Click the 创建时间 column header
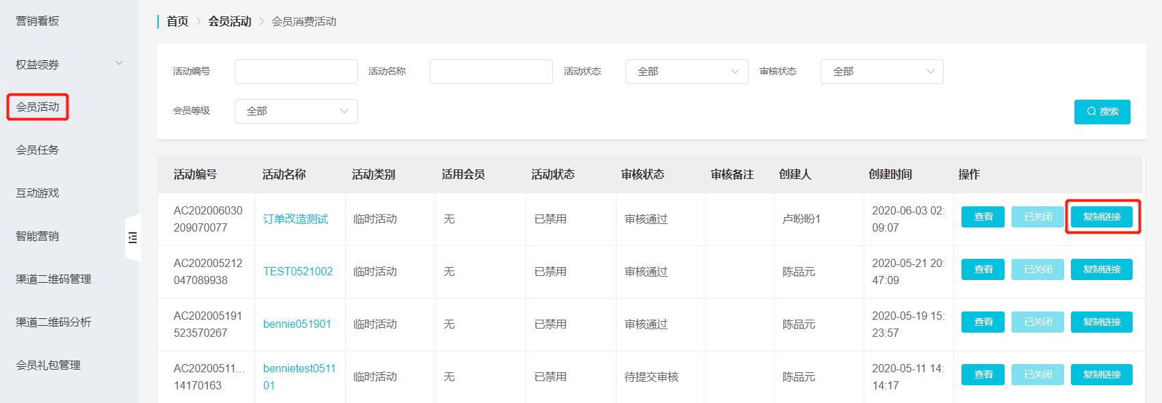Image resolution: width=1162 pixels, height=403 pixels. pyautogui.click(x=890, y=175)
